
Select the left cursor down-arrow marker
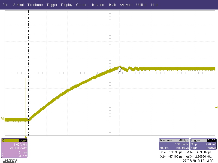pyautogui.click(x=28, y=117)
